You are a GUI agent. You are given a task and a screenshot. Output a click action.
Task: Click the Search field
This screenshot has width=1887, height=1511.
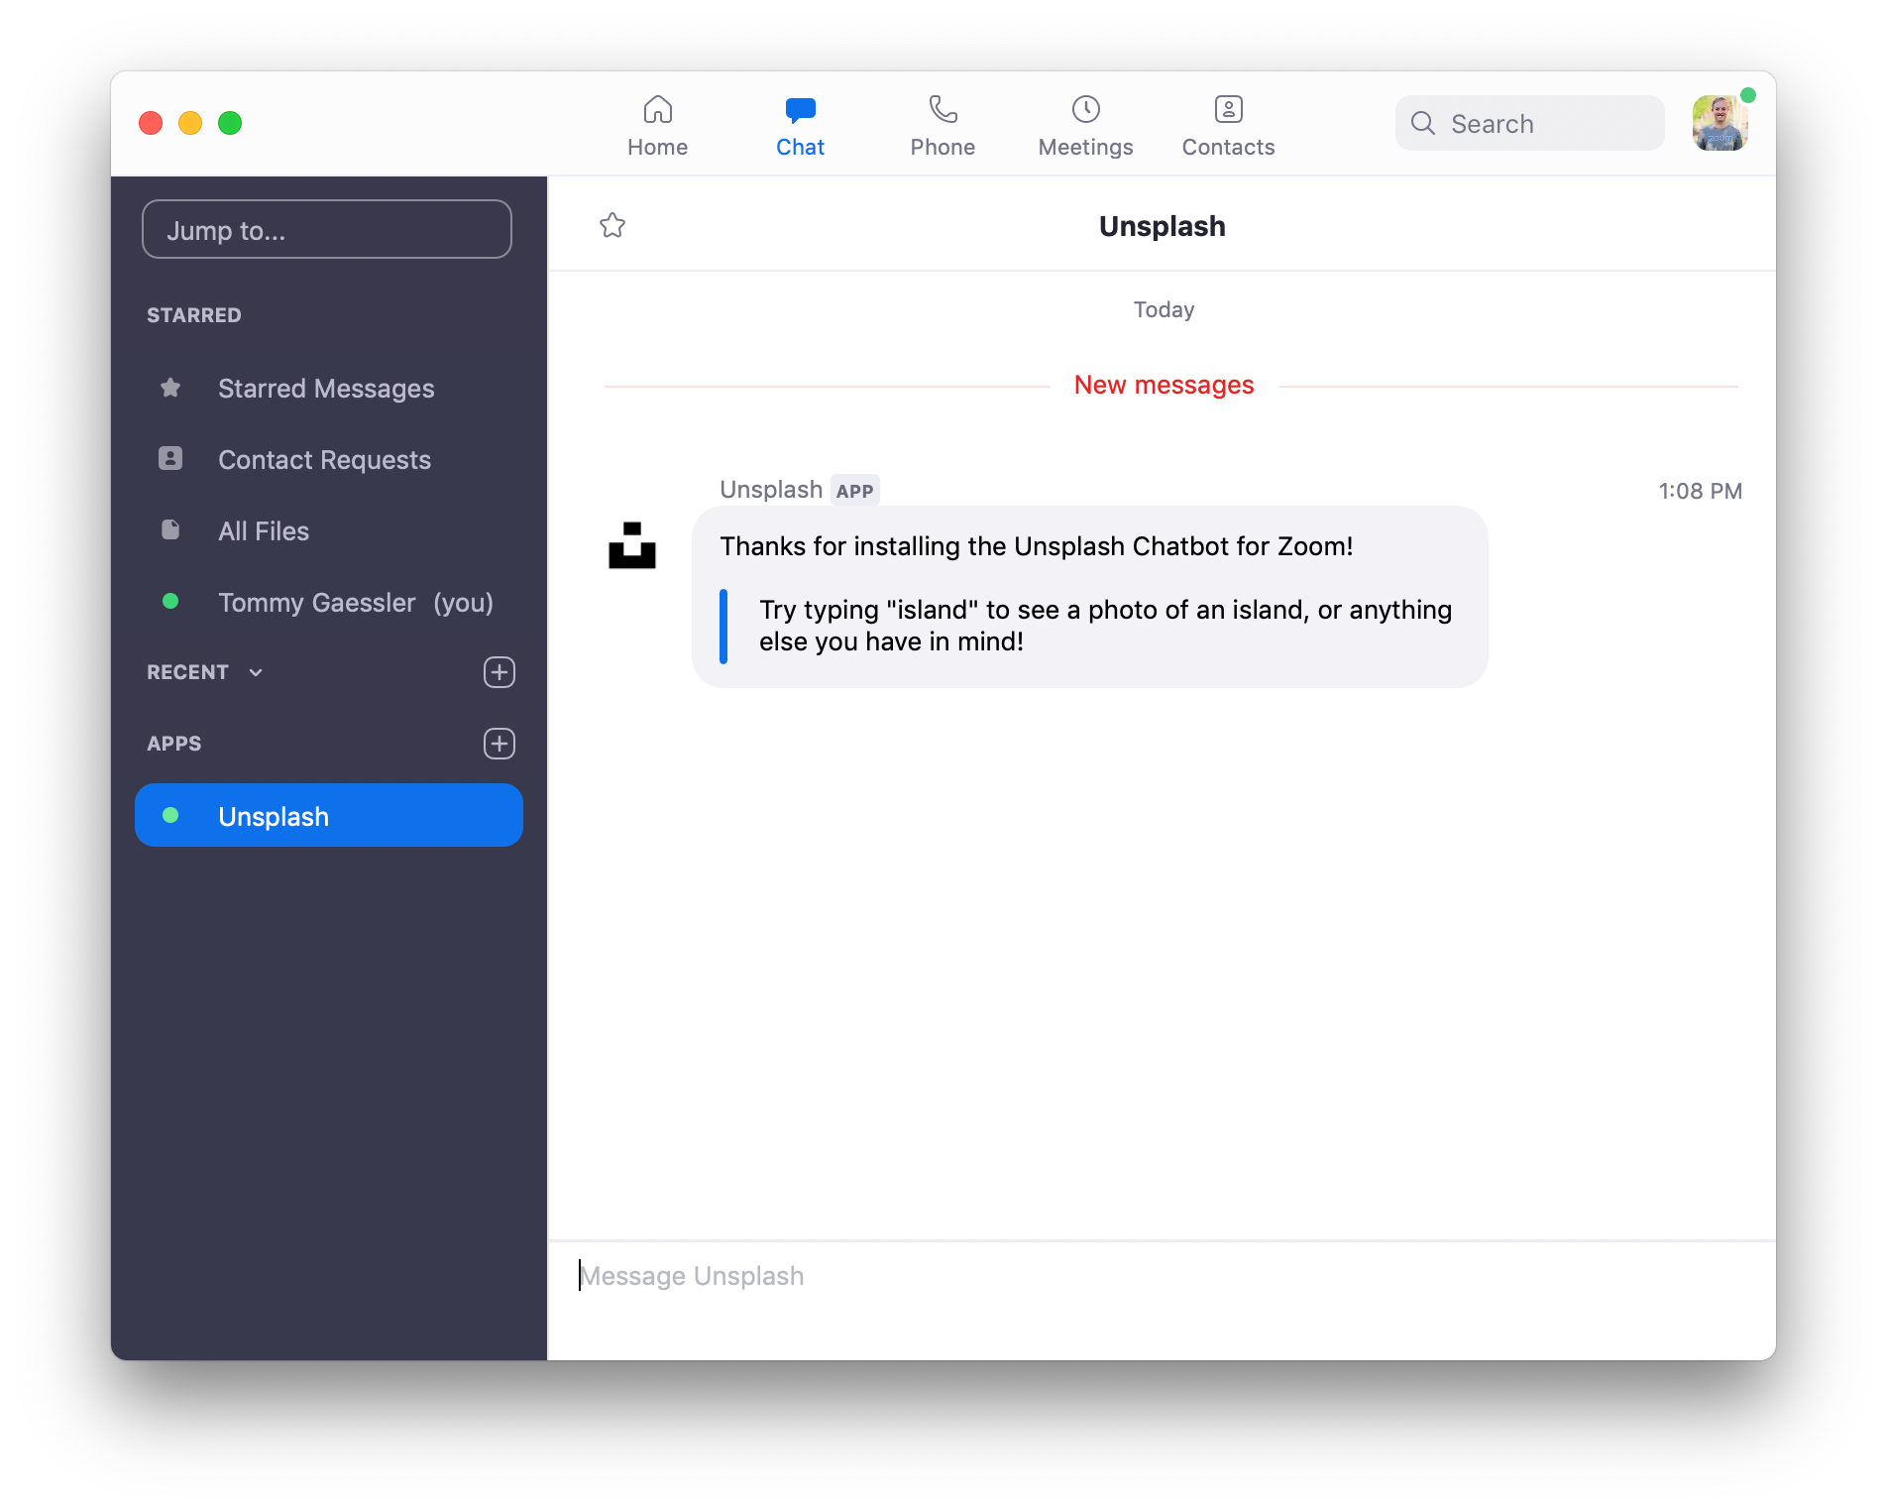1529,123
